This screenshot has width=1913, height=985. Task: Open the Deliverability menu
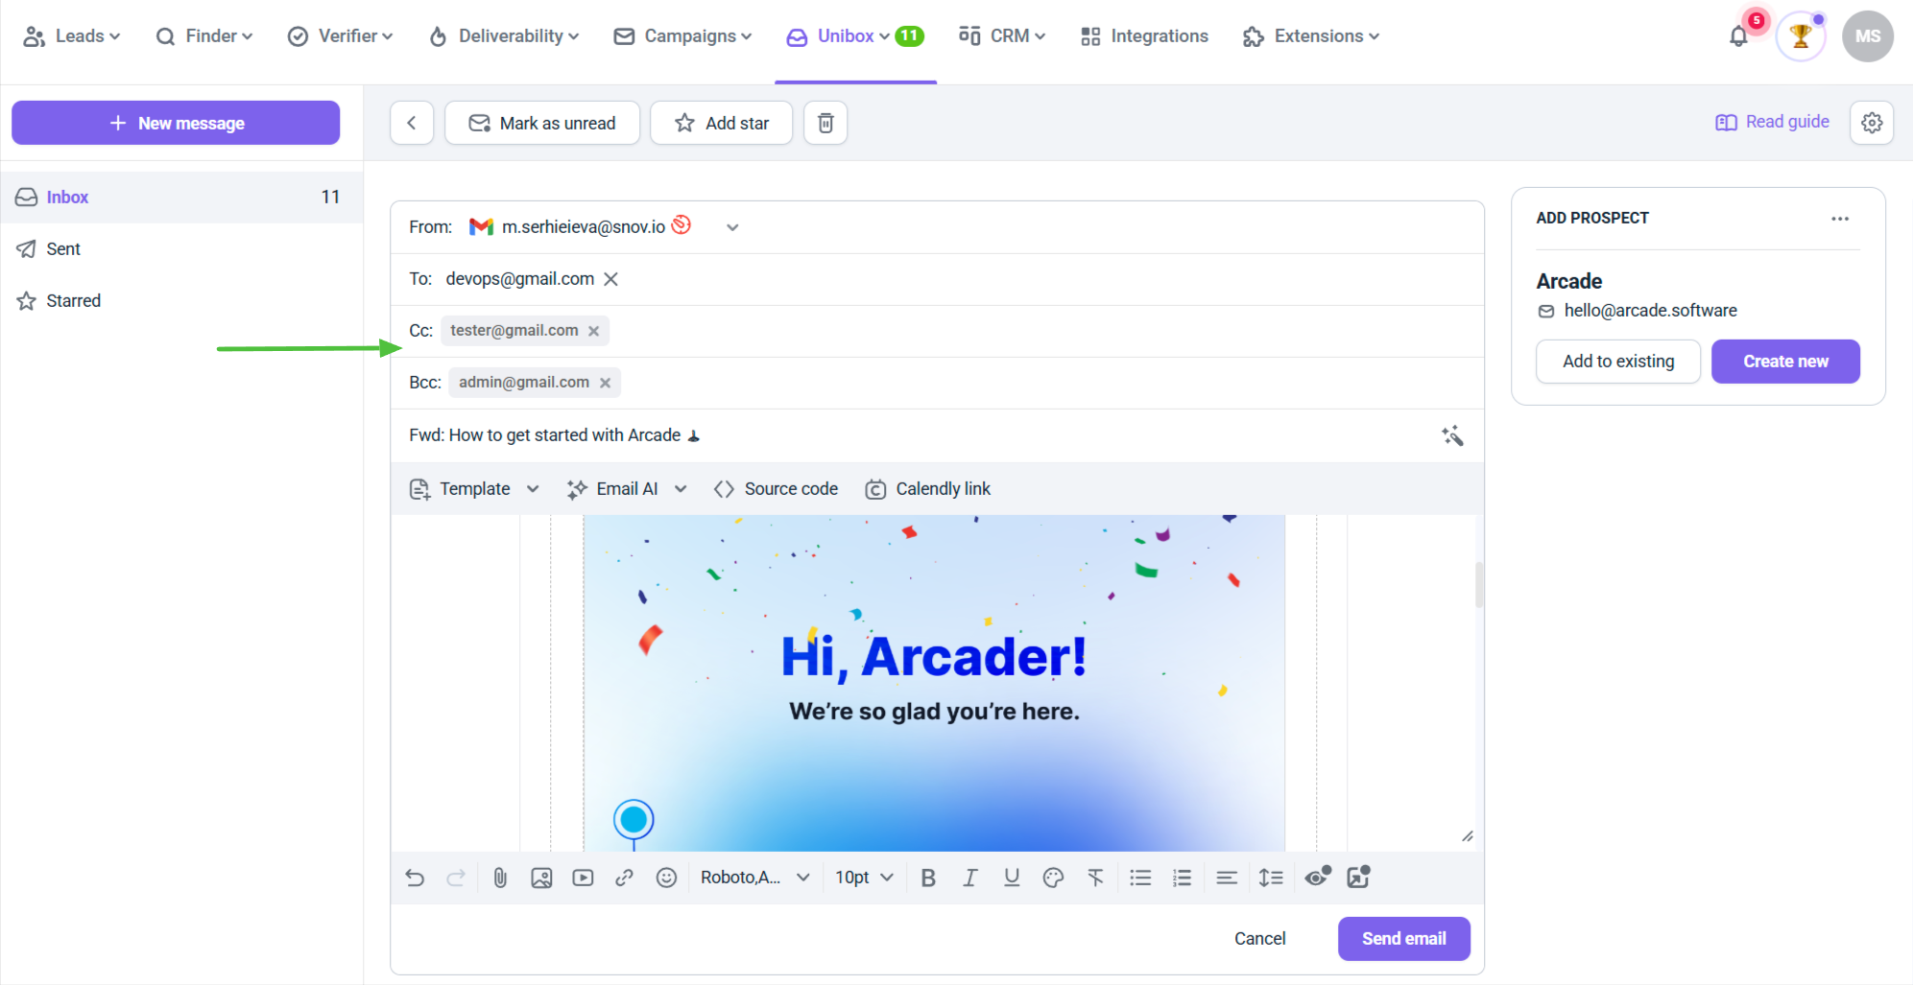click(504, 36)
